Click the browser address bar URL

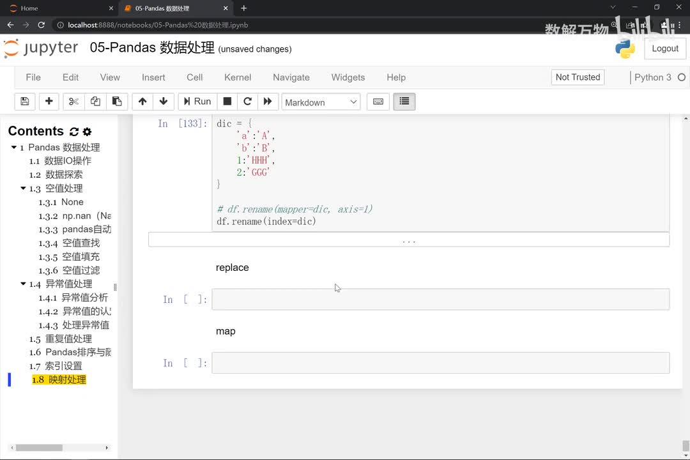click(158, 25)
